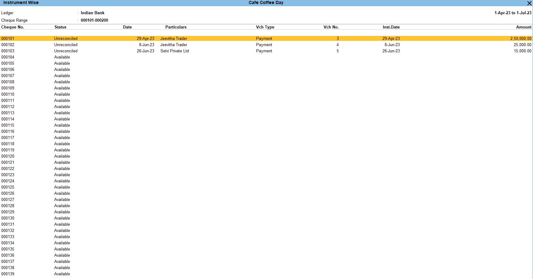Select cheque number 000132
The height and width of the screenshot is (279, 533).
click(x=8, y=230)
